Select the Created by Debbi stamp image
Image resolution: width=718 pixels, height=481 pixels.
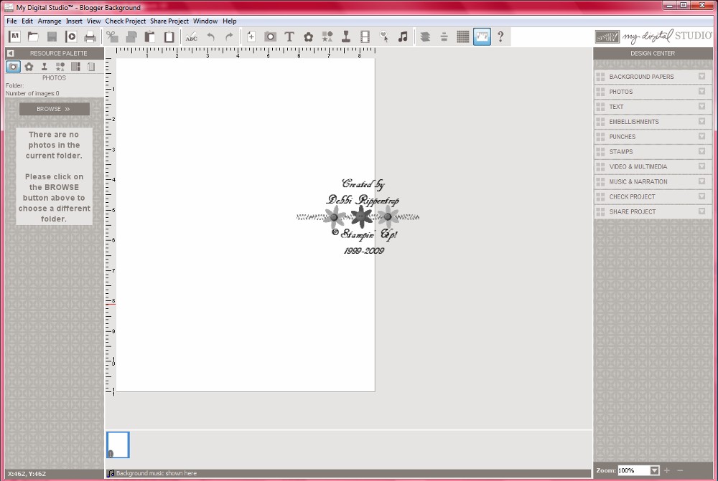[358, 216]
